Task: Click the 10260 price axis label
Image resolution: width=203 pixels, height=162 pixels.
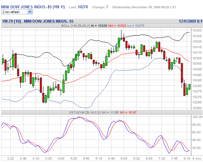Action: (x=197, y=108)
